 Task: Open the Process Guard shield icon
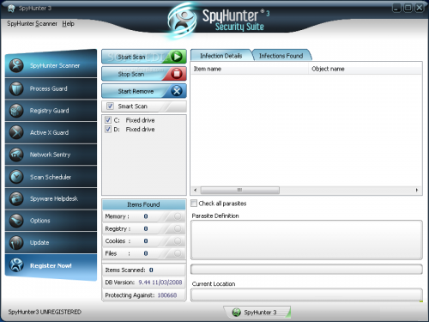(x=16, y=88)
